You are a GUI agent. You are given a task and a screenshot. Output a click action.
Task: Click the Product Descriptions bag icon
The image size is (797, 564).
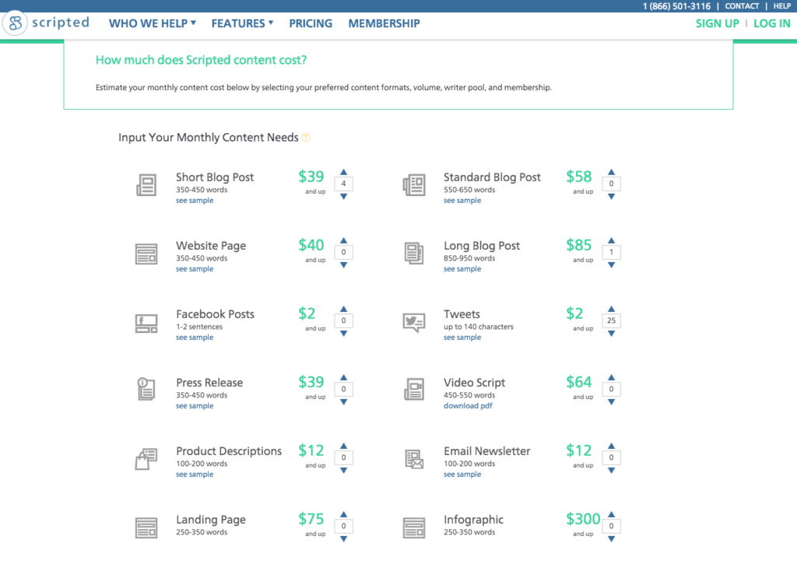pos(146,459)
